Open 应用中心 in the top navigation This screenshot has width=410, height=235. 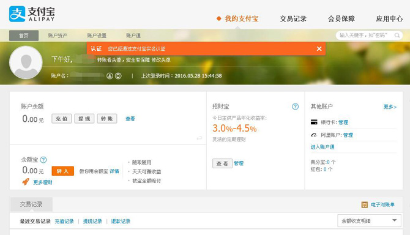389,19
